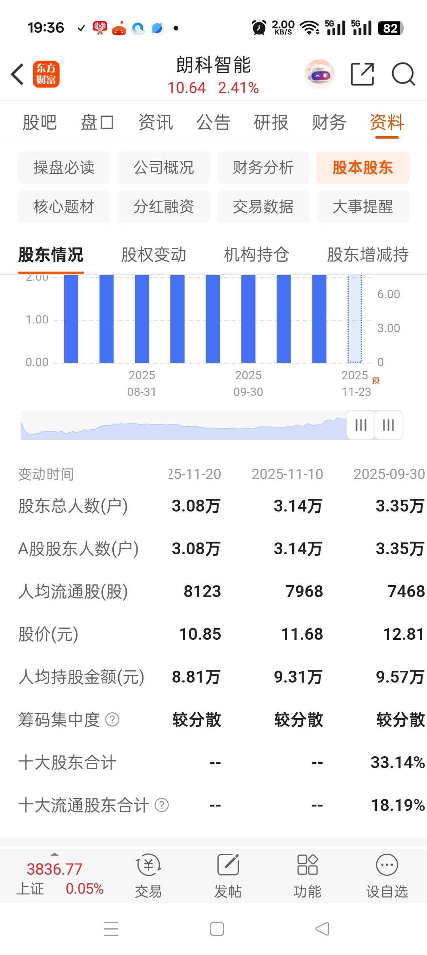Tap the 人均流通股(股) value 8123
Viewport: 427px width, 955px height.
tap(202, 591)
